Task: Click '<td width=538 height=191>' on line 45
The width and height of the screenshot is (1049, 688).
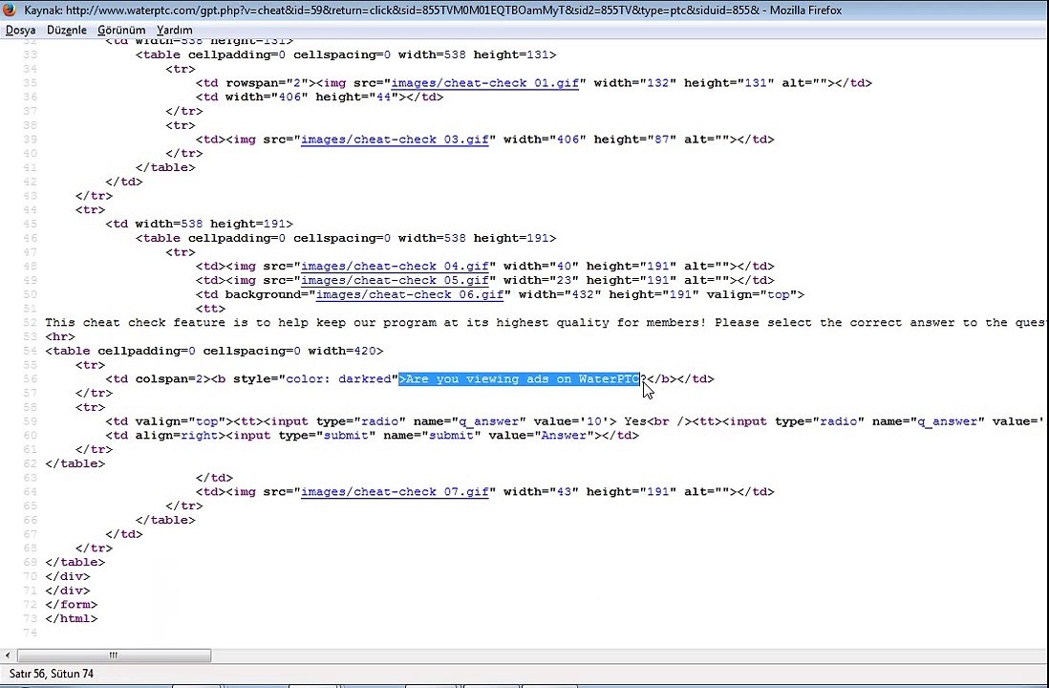Action: coord(200,224)
